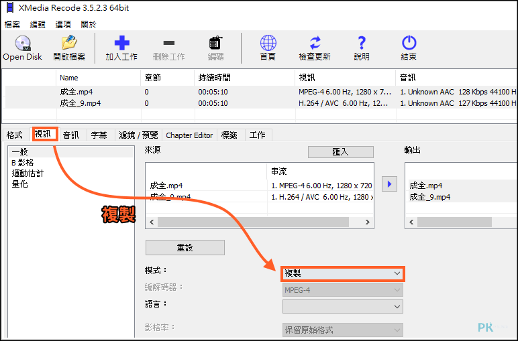The width and height of the screenshot is (518, 341).
Task: Switch to the 格式 tab
Action: pyautogui.click(x=15, y=135)
